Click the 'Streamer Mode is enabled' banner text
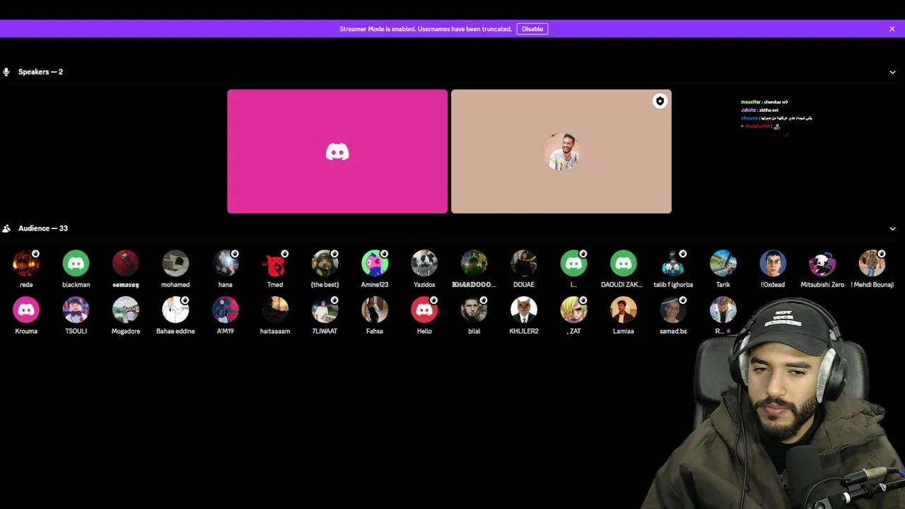905x509 pixels. (x=426, y=29)
